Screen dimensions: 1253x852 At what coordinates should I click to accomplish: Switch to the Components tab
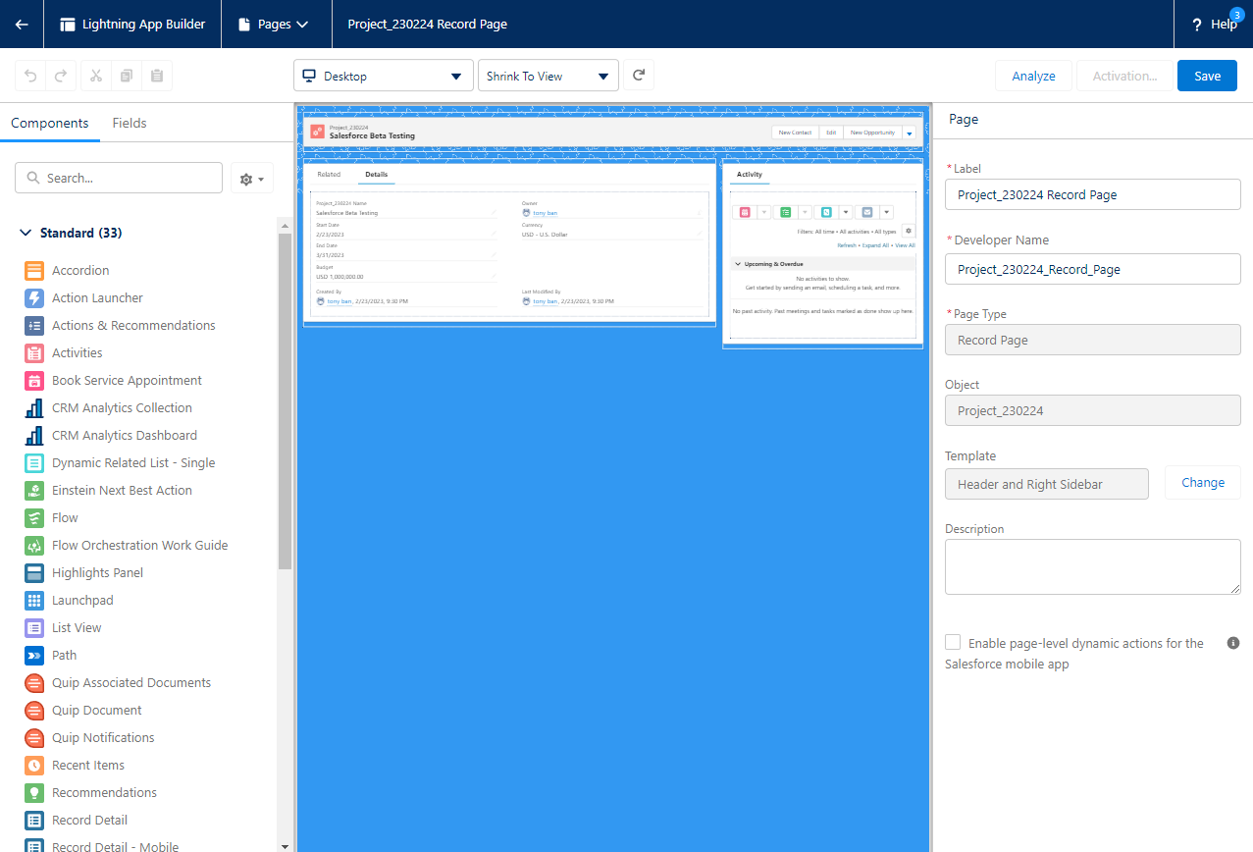coord(50,123)
